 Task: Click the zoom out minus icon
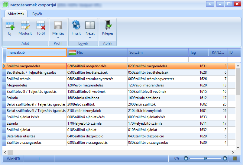click(186, 158)
